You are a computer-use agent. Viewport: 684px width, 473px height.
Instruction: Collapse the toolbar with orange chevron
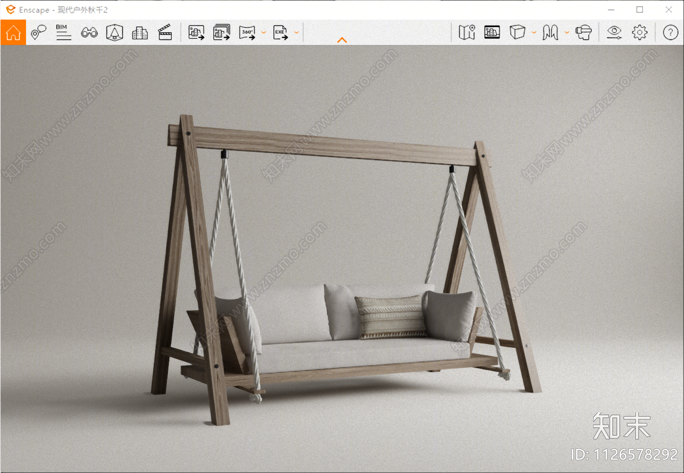[x=342, y=40]
